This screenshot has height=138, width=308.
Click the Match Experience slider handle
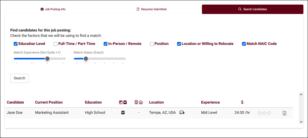47,59
